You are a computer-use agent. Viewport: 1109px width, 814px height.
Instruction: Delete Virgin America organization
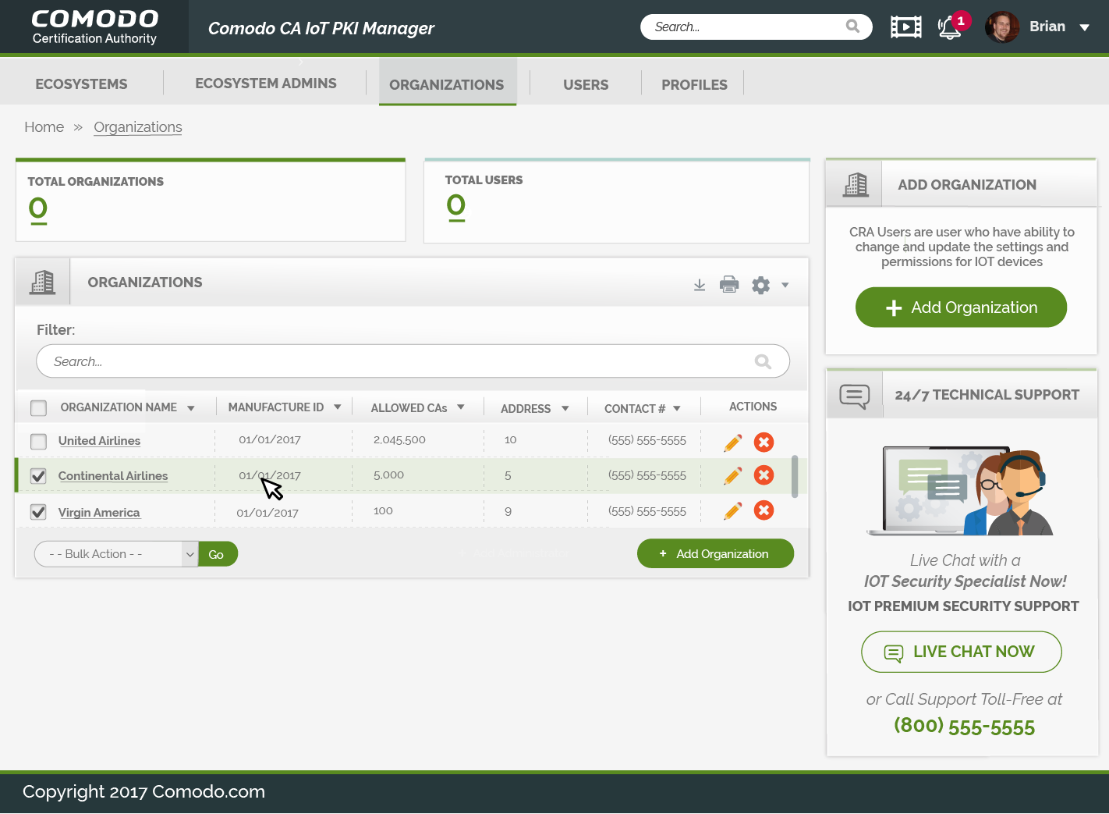pos(764,510)
